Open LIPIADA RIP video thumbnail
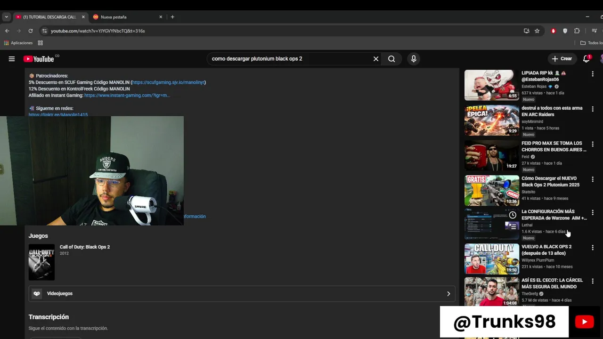This screenshot has width=603, height=339. coord(492,85)
